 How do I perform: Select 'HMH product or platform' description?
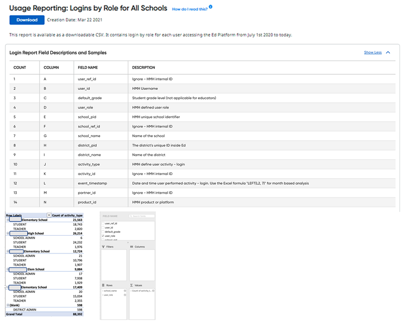click(x=153, y=202)
